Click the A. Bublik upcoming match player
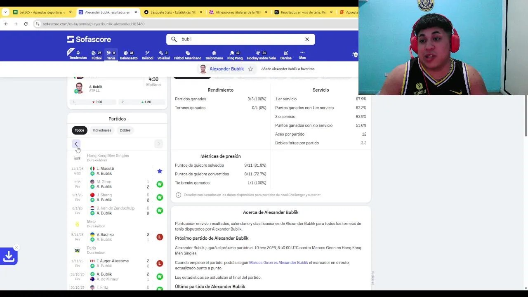The image size is (528, 297). click(96, 87)
